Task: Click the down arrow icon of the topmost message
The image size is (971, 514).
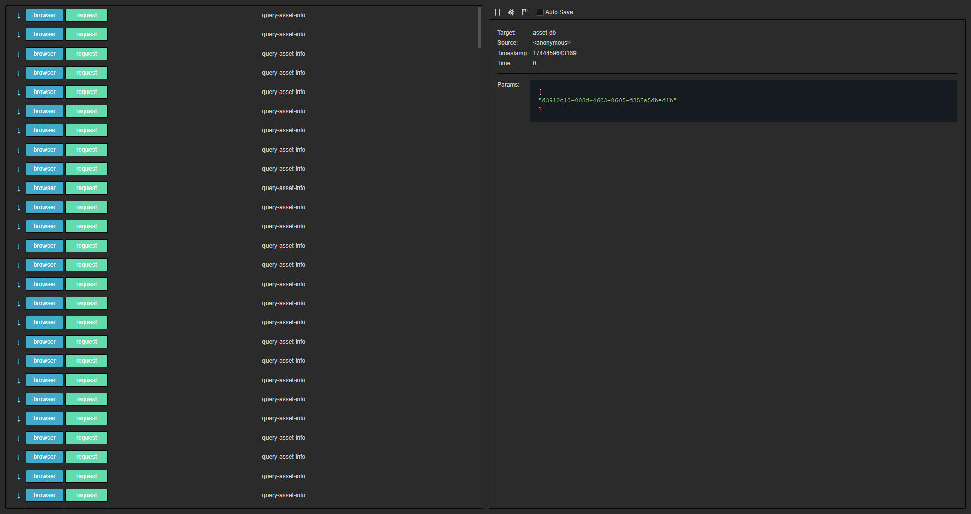Action: coord(19,16)
